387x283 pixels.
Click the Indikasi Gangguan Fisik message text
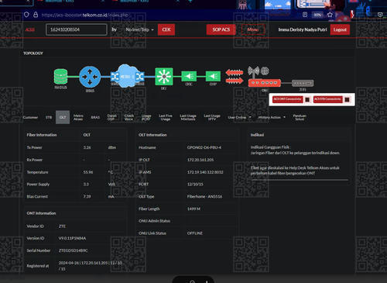point(295,150)
